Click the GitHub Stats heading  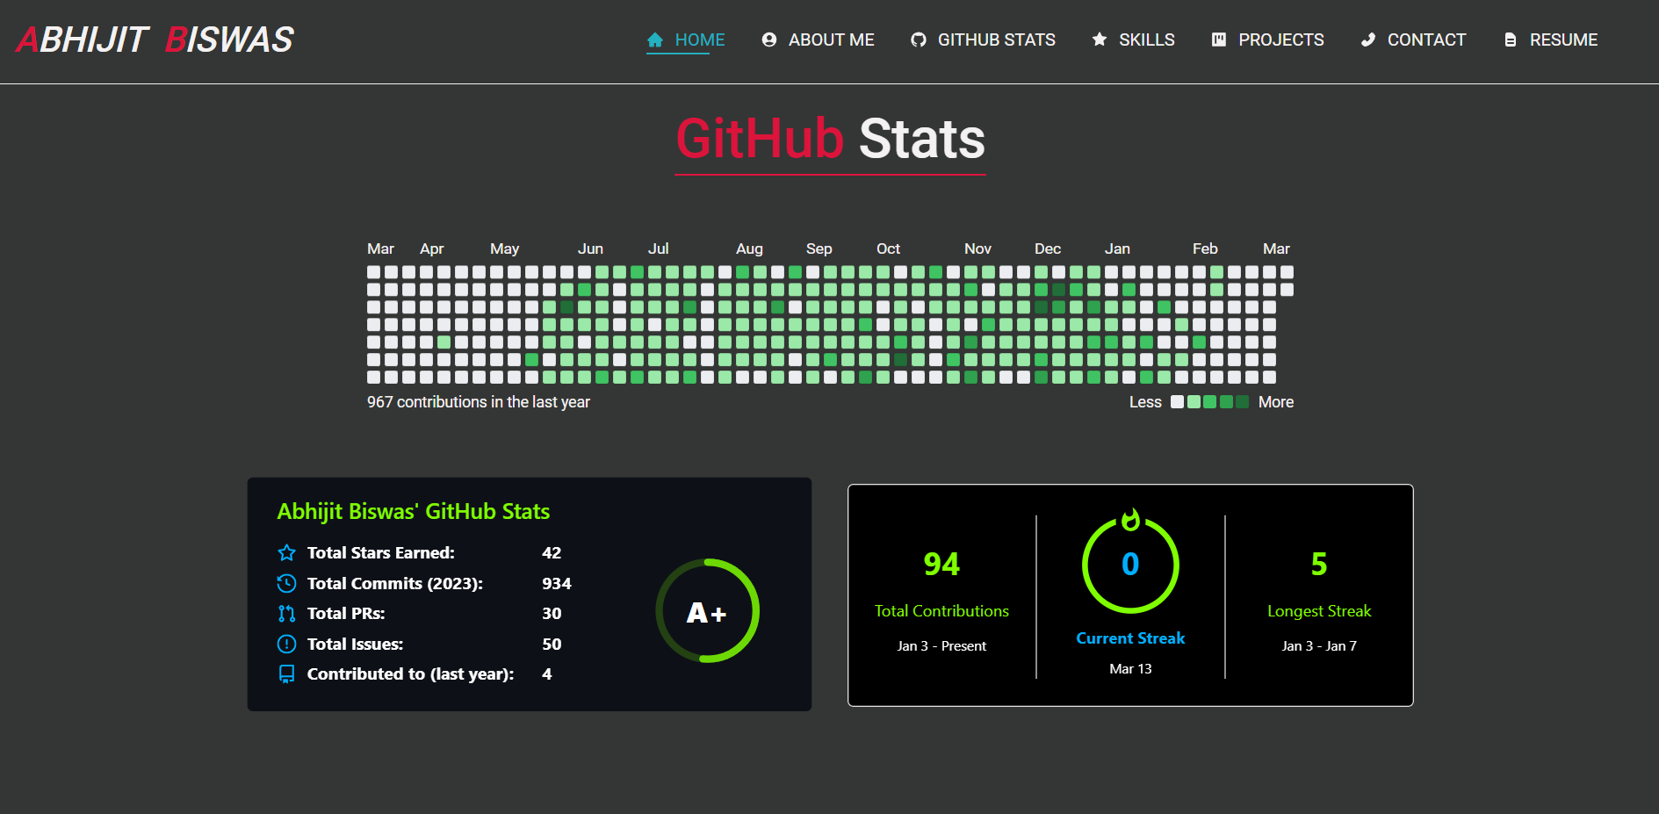pyautogui.click(x=830, y=139)
